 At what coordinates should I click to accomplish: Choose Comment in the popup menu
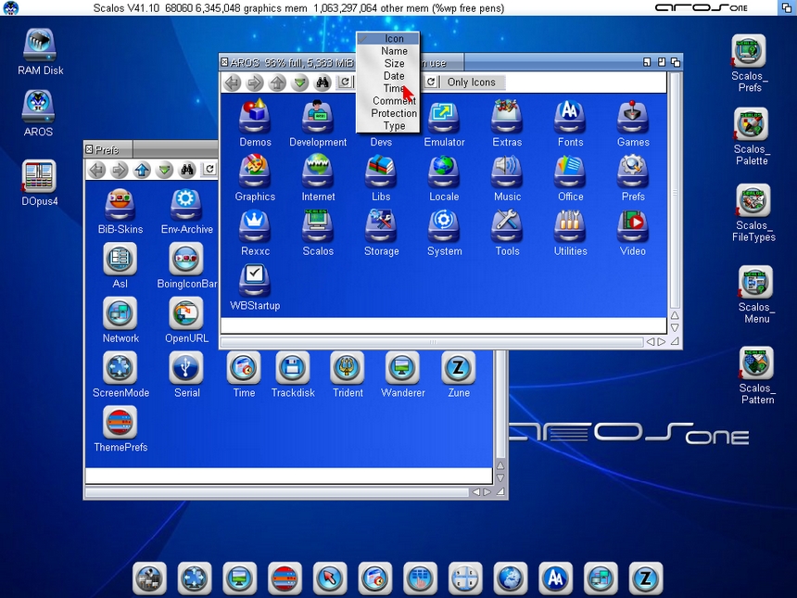pos(394,101)
